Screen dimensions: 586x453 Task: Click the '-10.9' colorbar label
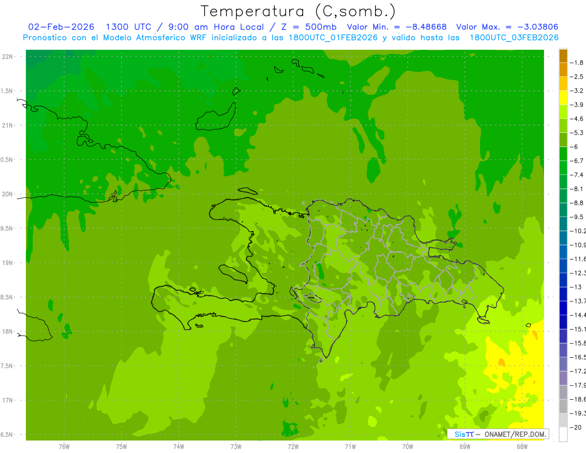click(578, 245)
